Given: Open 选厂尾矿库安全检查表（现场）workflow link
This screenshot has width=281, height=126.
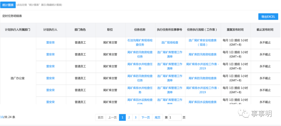Looking at the screenshot, I should pyautogui.click(x=202, y=42).
